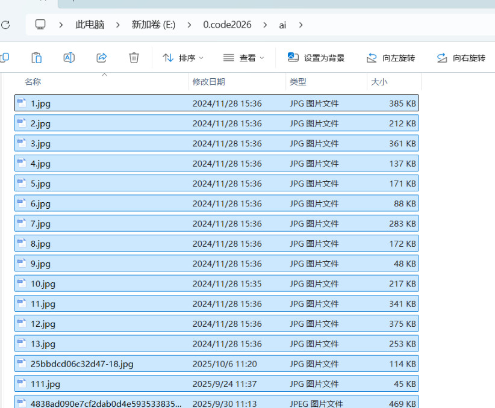Navigate to 此电脑 in breadcrumb path

90,25
